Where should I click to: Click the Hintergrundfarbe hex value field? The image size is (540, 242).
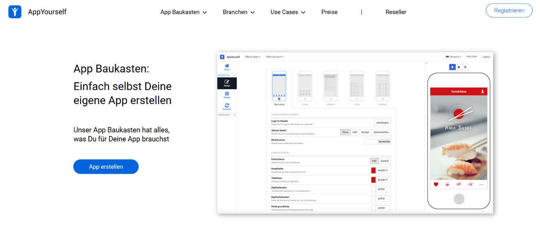[x=383, y=208]
